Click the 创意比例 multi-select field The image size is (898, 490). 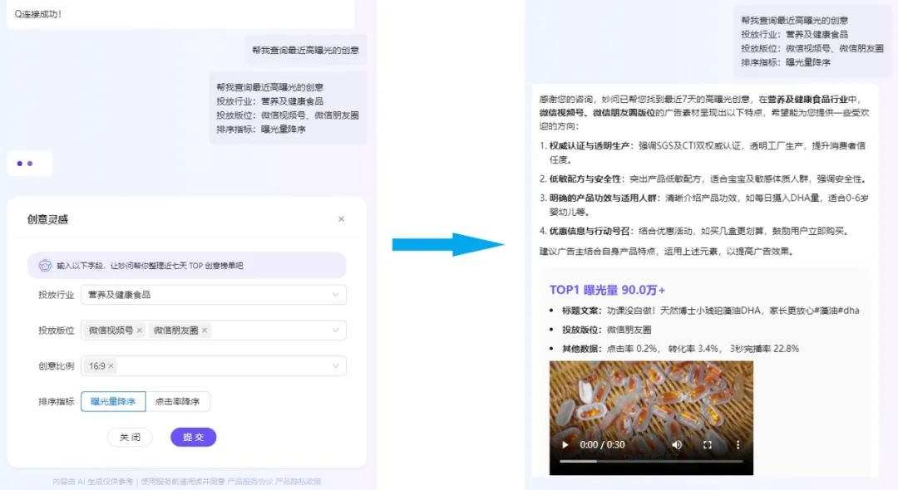[x=214, y=366]
